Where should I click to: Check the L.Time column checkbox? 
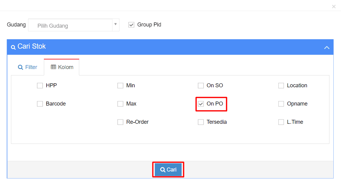point(281,122)
